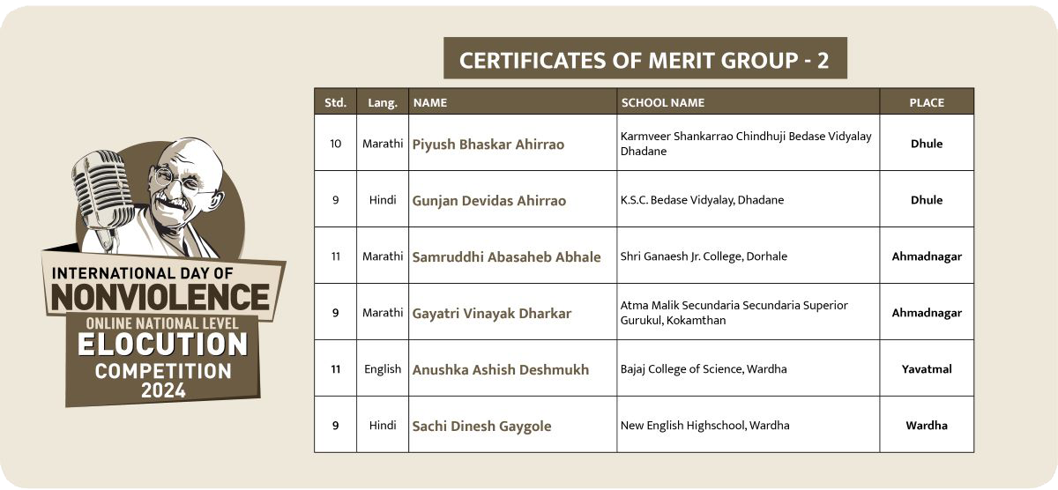Select Sachi Dinesh Gaygole in the table
This screenshot has height=490, width=1058.
pyautogui.click(x=481, y=427)
